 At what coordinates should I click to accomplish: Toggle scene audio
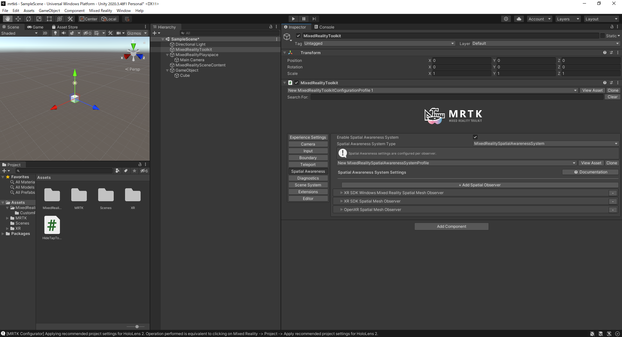pyautogui.click(x=64, y=33)
